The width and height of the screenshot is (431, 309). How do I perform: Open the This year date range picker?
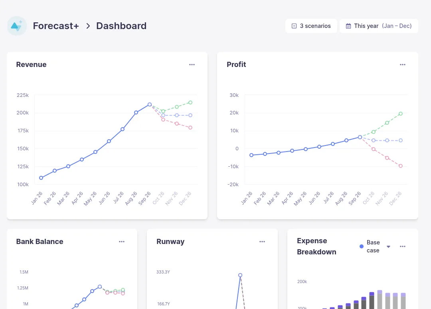pos(379,26)
